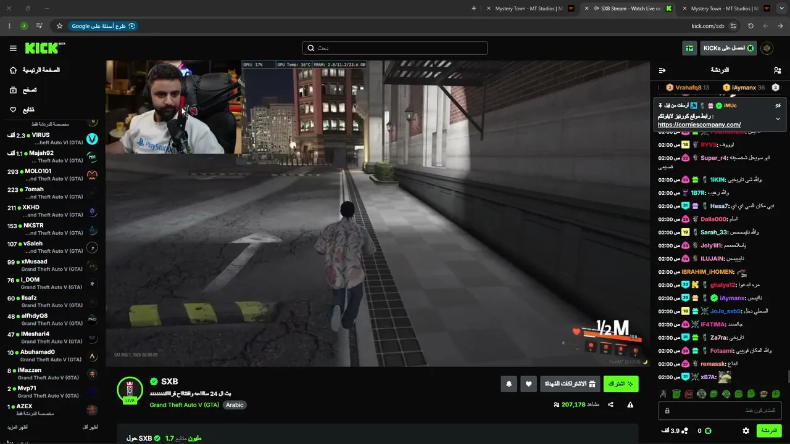Click username RYVS in chat
This screenshot has height=444, width=790.
click(x=709, y=145)
